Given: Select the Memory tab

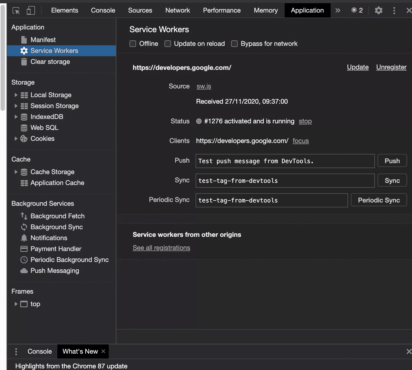Looking at the screenshot, I should pyautogui.click(x=266, y=10).
